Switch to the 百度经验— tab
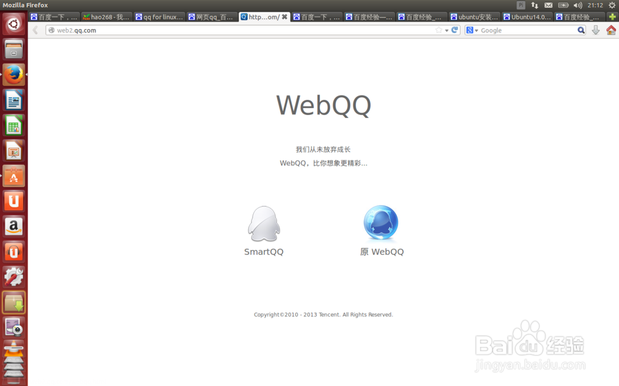The width and height of the screenshot is (619, 386). coord(370,17)
